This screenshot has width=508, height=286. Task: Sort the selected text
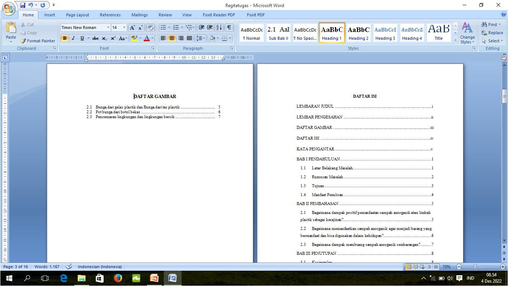coord(219,27)
